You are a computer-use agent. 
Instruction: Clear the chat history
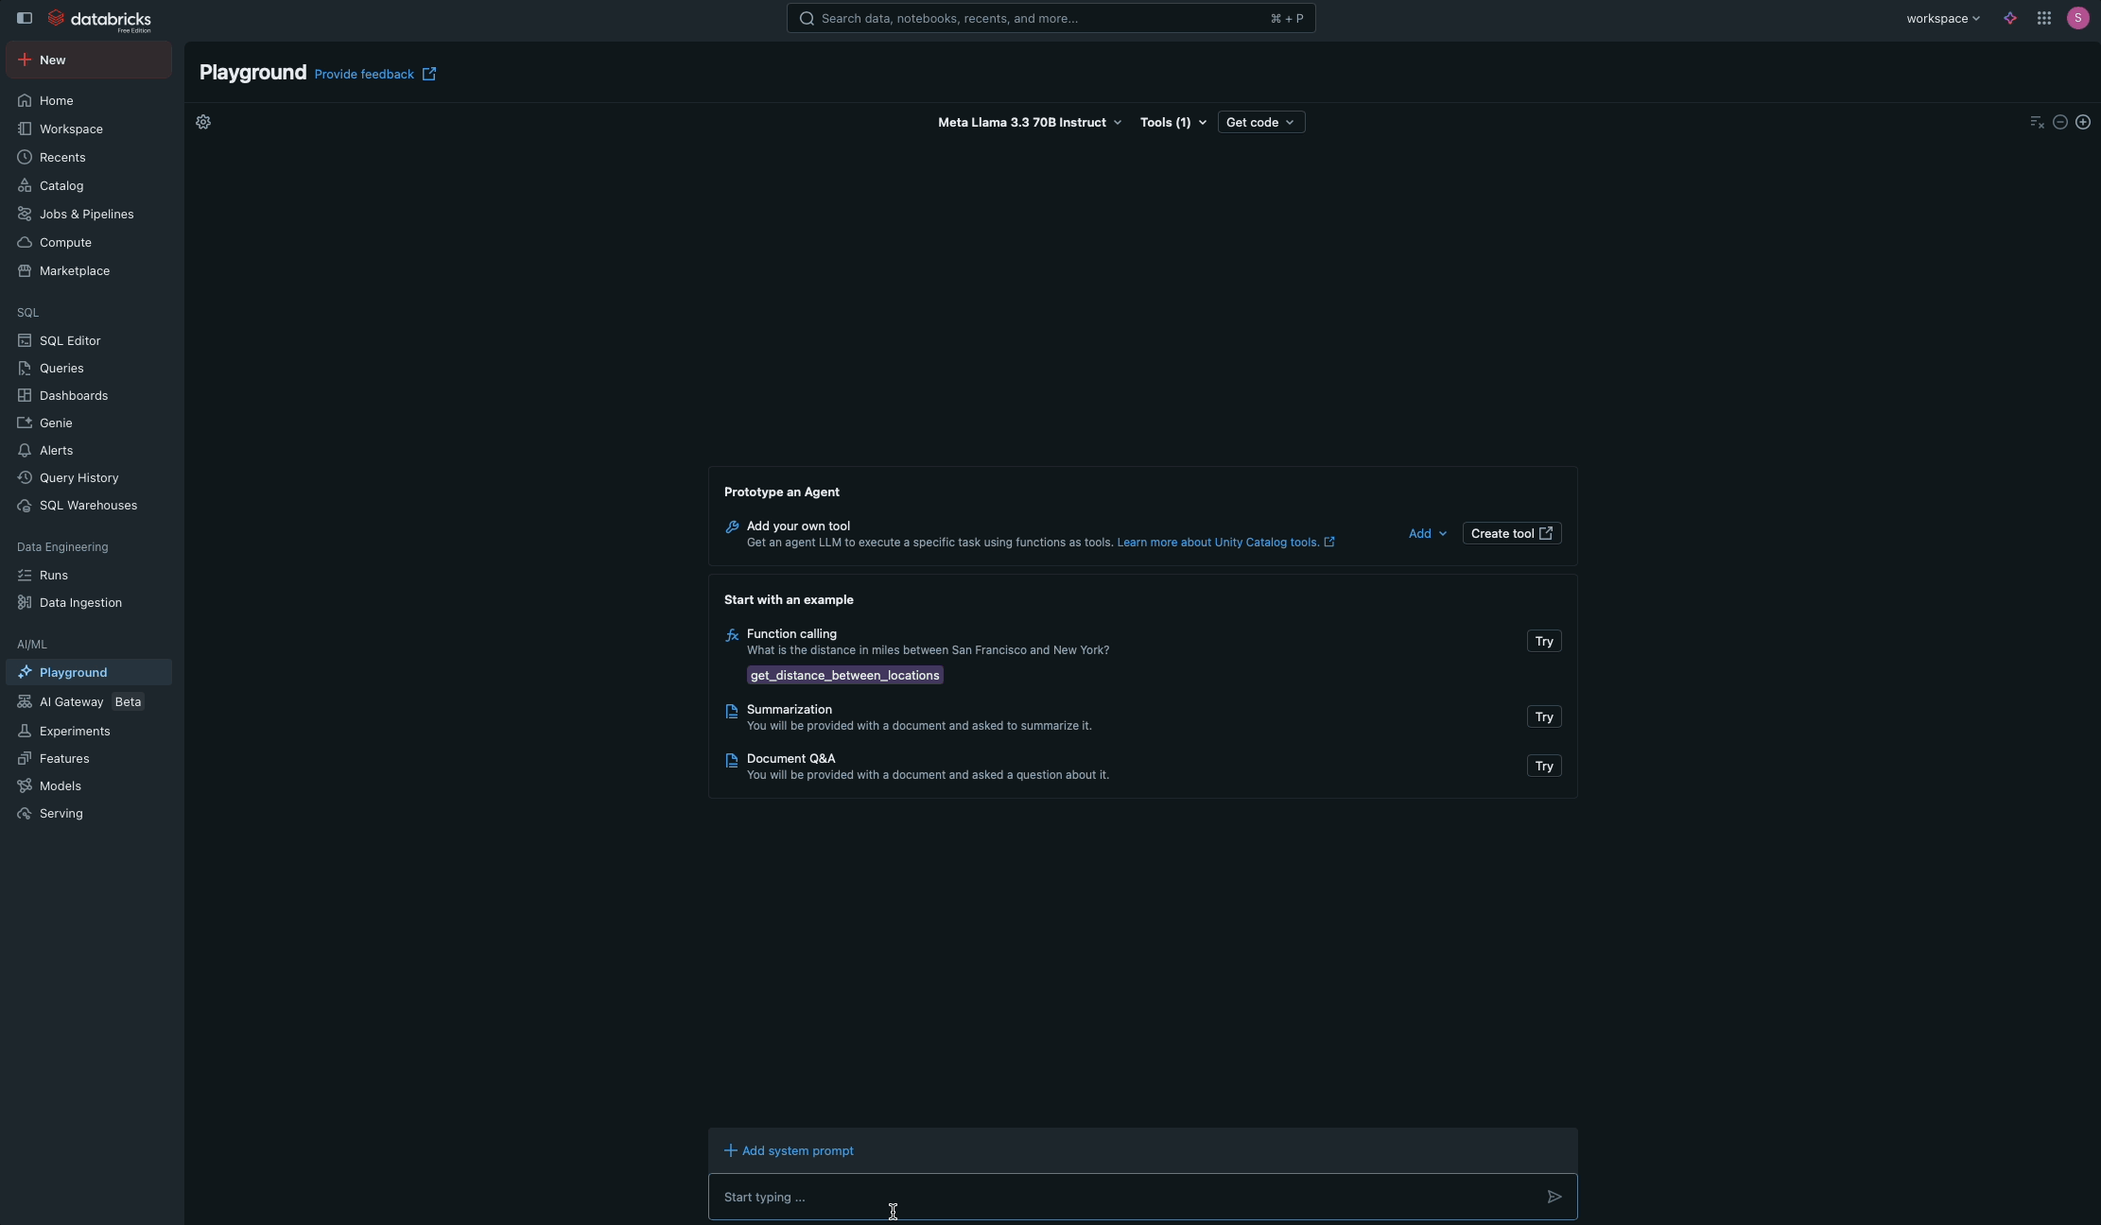pos(2037,122)
